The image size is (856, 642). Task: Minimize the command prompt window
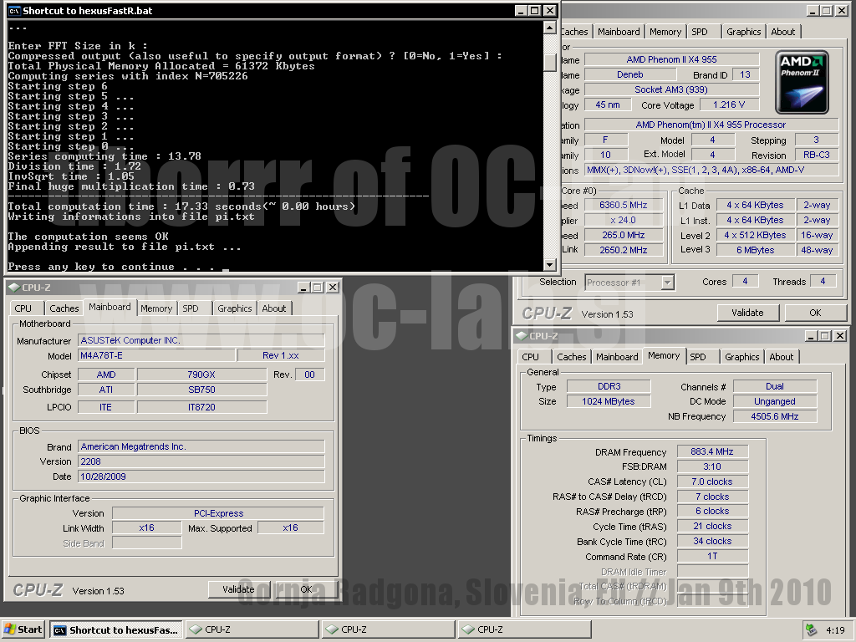click(522, 10)
